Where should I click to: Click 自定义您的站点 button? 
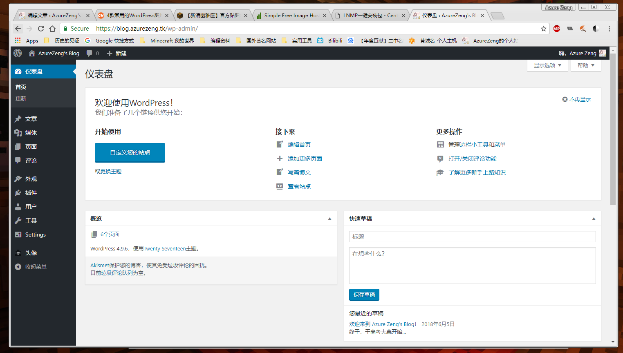(x=130, y=152)
